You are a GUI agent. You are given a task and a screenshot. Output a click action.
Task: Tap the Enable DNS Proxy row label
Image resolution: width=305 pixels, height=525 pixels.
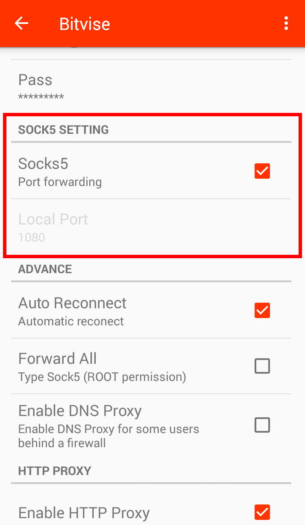tap(80, 410)
